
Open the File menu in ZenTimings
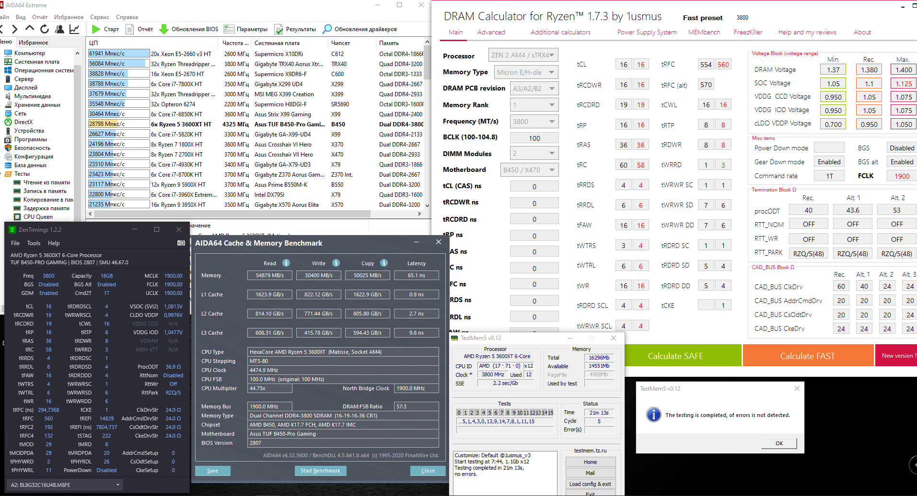(x=15, y=243)
